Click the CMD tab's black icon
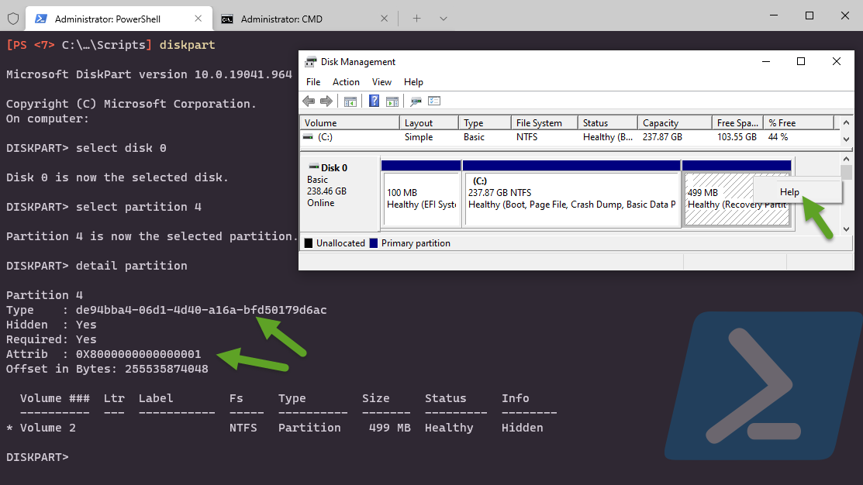 [x=226, y=19]
